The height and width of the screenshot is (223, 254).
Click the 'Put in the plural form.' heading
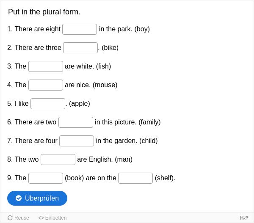click(44, 12)
